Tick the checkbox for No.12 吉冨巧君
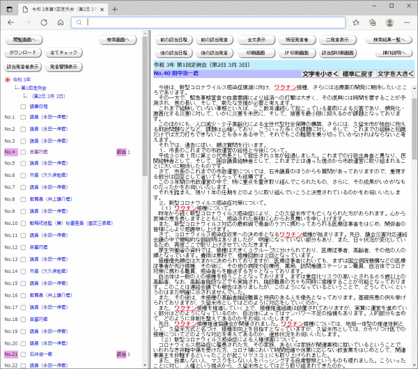Viewport: 418px width, 369px height. coord(23,248)
